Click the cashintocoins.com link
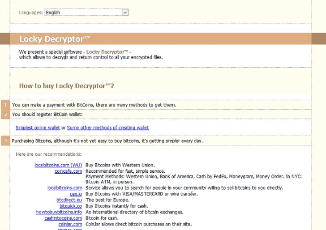This screenshot has height=230, width=326. tap(63, 218)
